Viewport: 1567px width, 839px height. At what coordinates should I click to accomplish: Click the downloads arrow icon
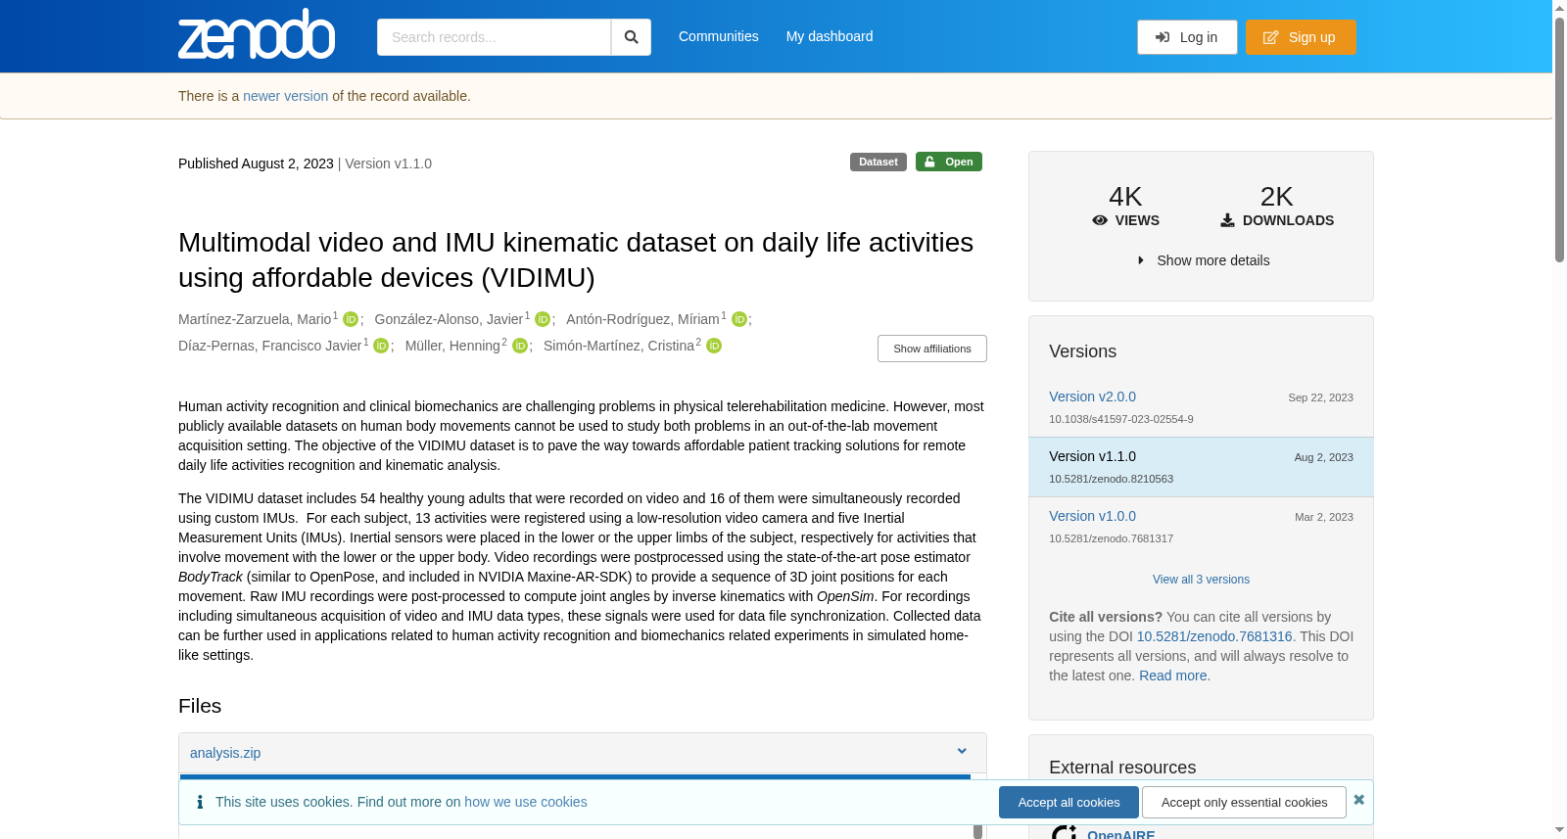click(x=1227, y=220)
